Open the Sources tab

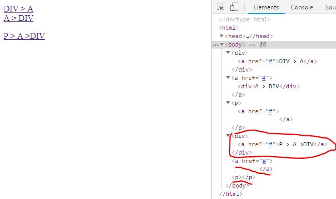330,7
